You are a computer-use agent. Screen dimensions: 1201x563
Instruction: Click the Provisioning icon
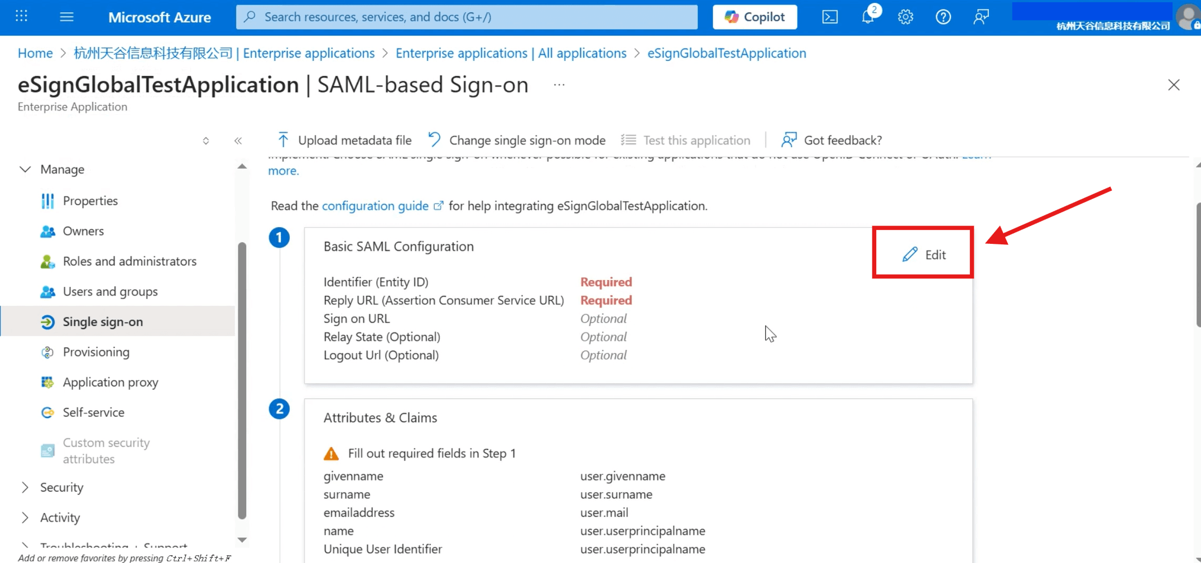[47, 352]
